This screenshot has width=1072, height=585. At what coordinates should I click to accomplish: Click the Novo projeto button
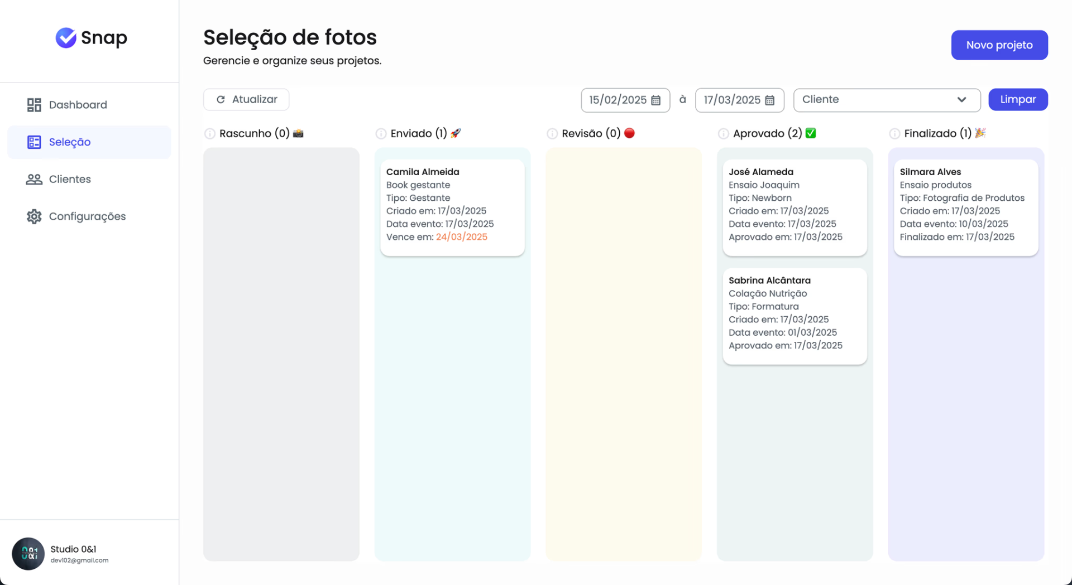click(999, 45)
